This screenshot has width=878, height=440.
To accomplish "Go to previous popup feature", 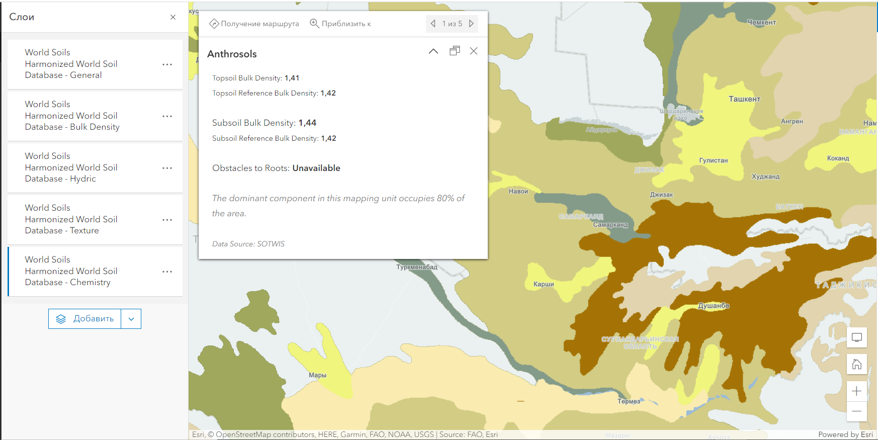I will coord(433,24).
